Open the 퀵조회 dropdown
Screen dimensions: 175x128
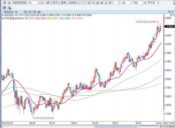coord(158,2)
